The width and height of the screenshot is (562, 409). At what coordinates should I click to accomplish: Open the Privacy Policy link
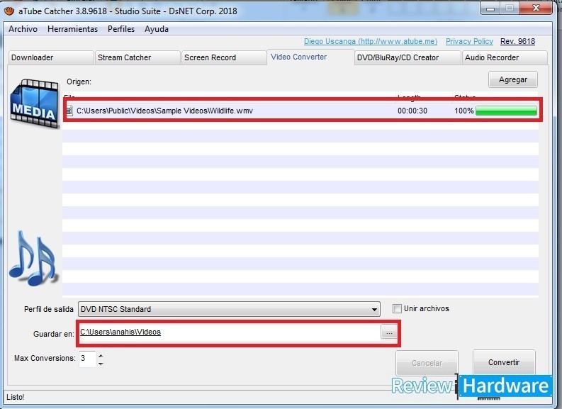point(470,41)
